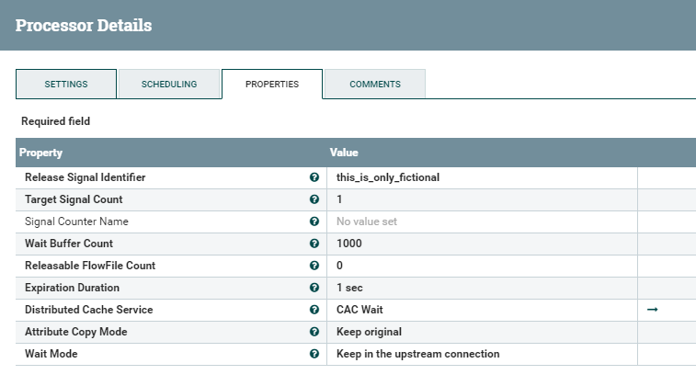Click help icon for Releasable FlowFile Count
This screenshot has height=386, width=696.
pyautogui.click(x=314, y=266)
